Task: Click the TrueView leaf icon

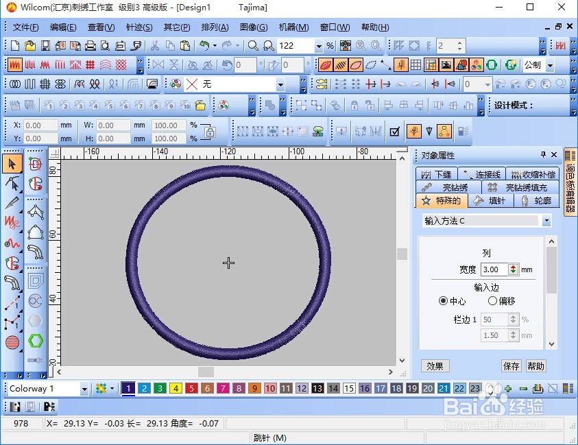Action: coord(326,65)
